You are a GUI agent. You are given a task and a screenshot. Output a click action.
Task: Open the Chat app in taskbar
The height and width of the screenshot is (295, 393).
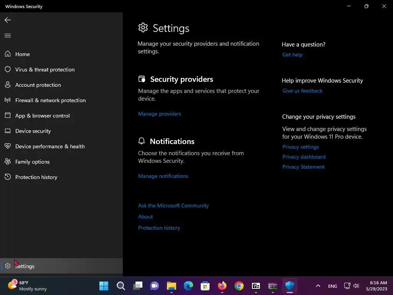[x=154, y=286]
